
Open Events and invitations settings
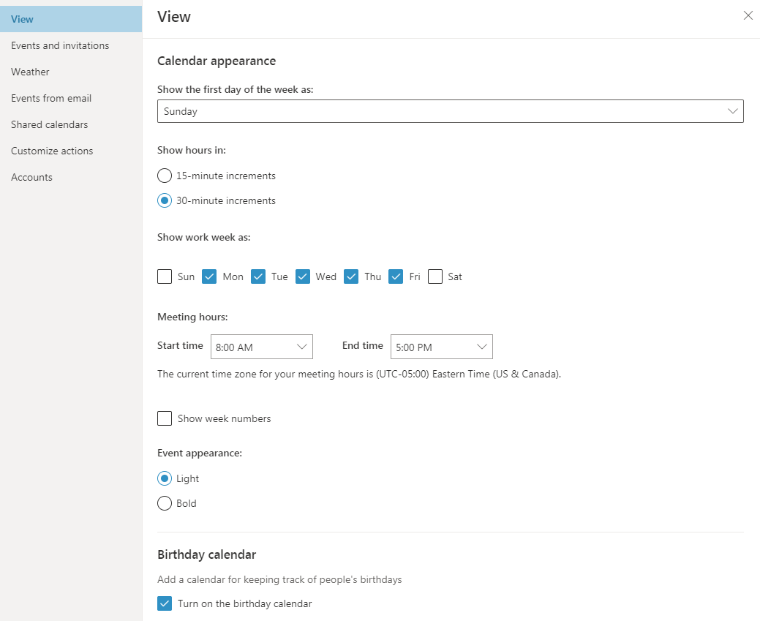pyautogui.click(x=60, y=45)
